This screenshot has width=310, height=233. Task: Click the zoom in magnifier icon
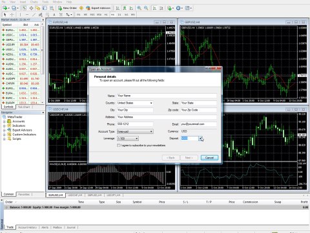click(x=139, y=8)
